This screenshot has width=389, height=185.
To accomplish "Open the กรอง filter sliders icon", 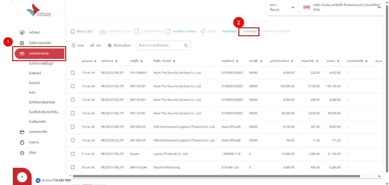I will tap(73, 45).
